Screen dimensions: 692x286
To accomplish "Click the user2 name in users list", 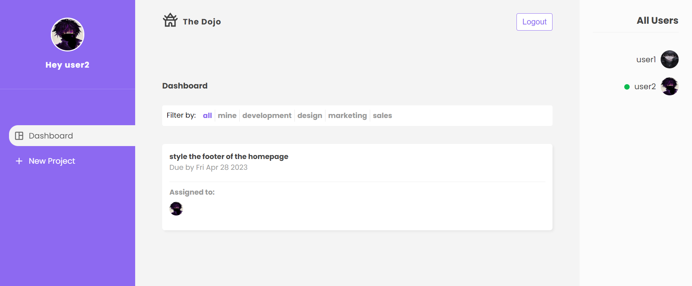I will (x=645, y=86).
